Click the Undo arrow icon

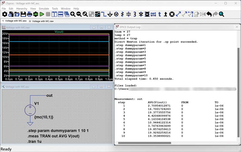(x=209, y=14)
